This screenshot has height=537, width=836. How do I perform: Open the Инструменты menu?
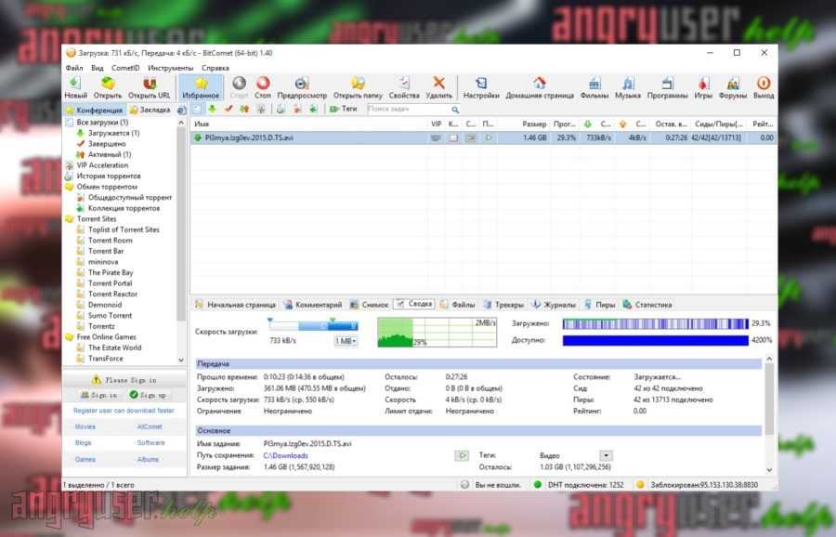170,68
